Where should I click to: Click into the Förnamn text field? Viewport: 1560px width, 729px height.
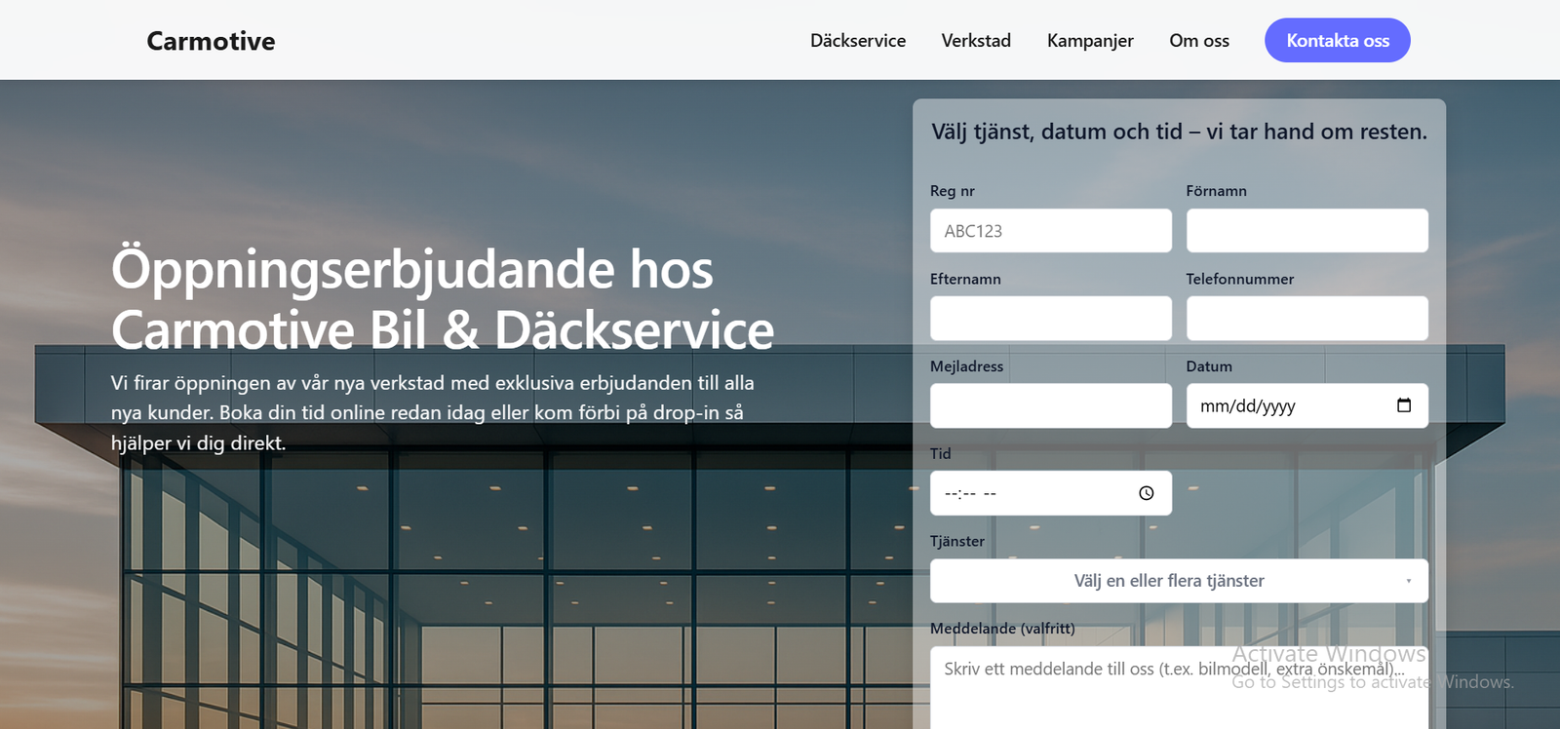click(1306, 231)
